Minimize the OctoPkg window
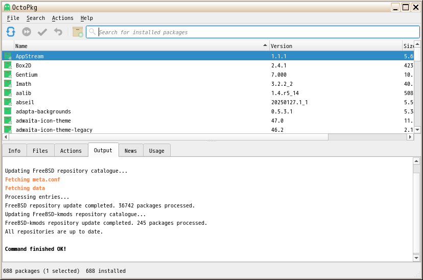423x280 pixels. (x=395, y=7)
